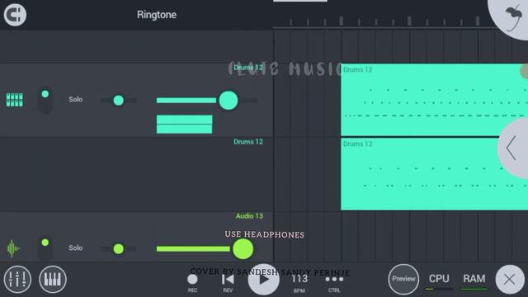Start playback with the play button

(264, 280)
